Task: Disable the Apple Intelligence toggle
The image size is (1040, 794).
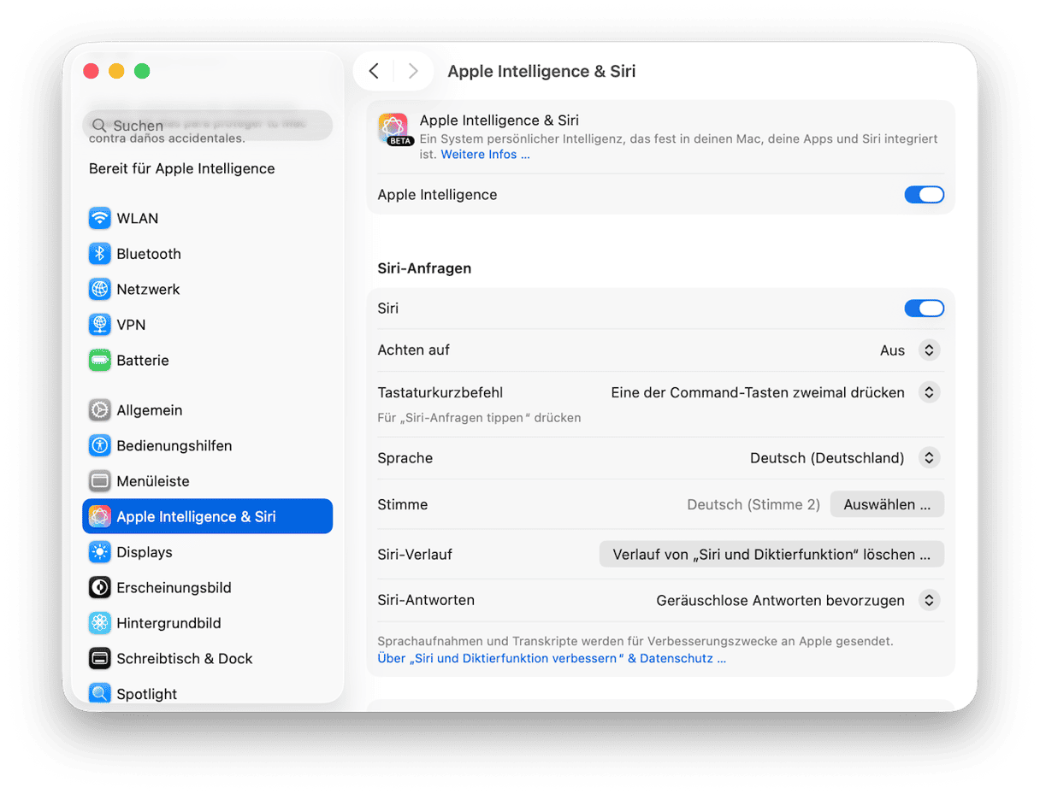Action: (925, 195)
